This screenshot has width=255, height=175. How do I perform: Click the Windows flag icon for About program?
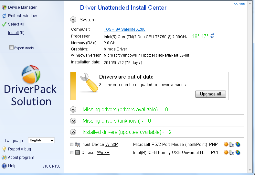(4, 158)
